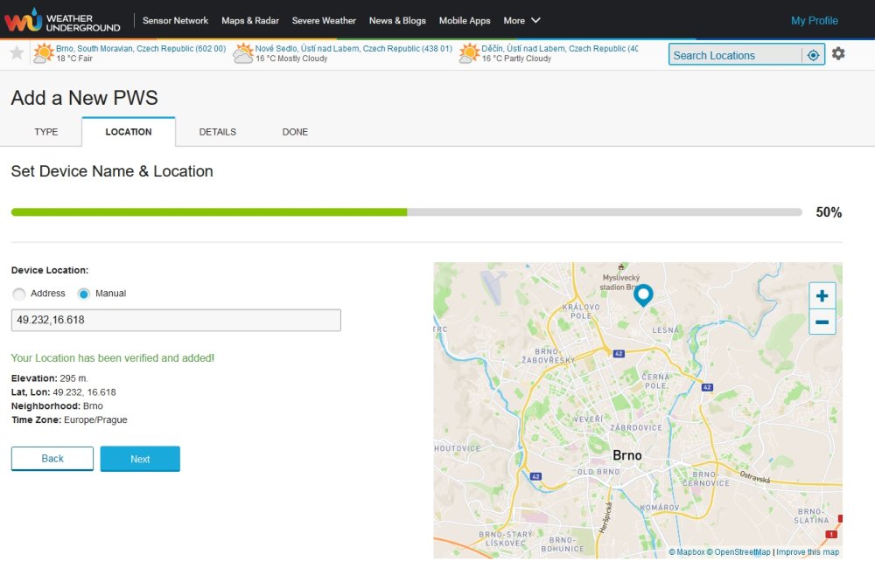Viewport: 875px width, 568px height.
Task: Click the Brno weather sun-cloud icon
Action: click(x=43, y=54)
